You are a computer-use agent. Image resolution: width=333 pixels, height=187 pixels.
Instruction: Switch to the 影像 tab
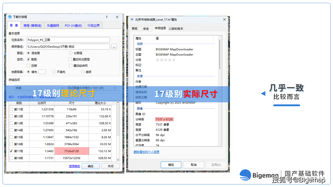[14, 25]
